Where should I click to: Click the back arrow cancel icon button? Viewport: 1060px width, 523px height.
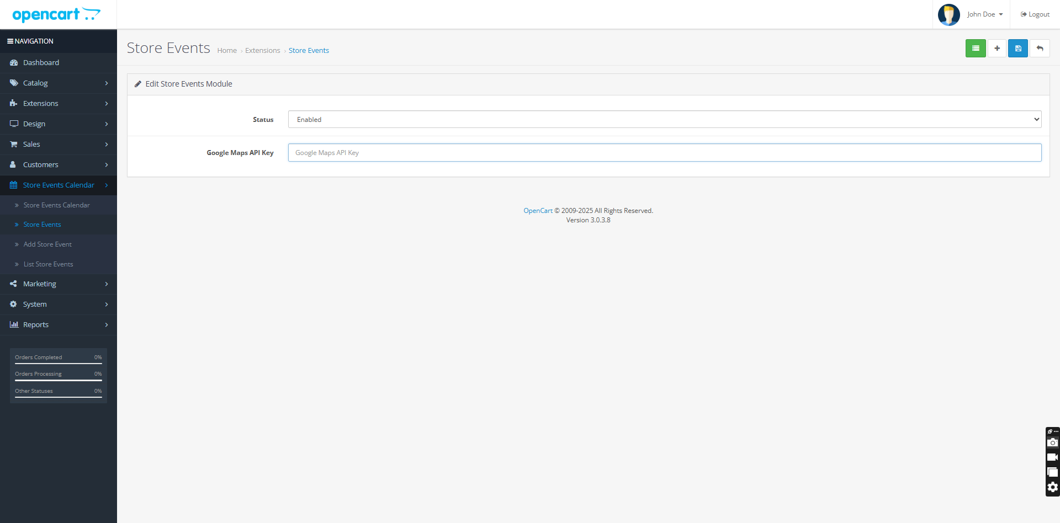1040,49
